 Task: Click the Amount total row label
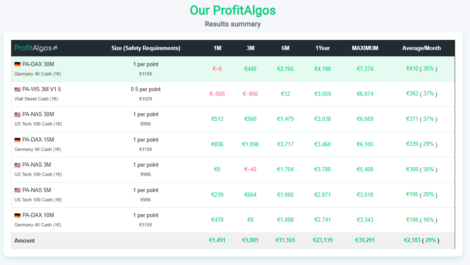click(x=25, y=240)
